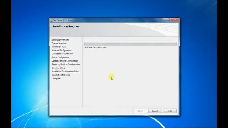Click the WaitSmartSetupWorkflow status text
This screenshot has width=228, height=128.
pyautogui.click(x=95, y=47)
